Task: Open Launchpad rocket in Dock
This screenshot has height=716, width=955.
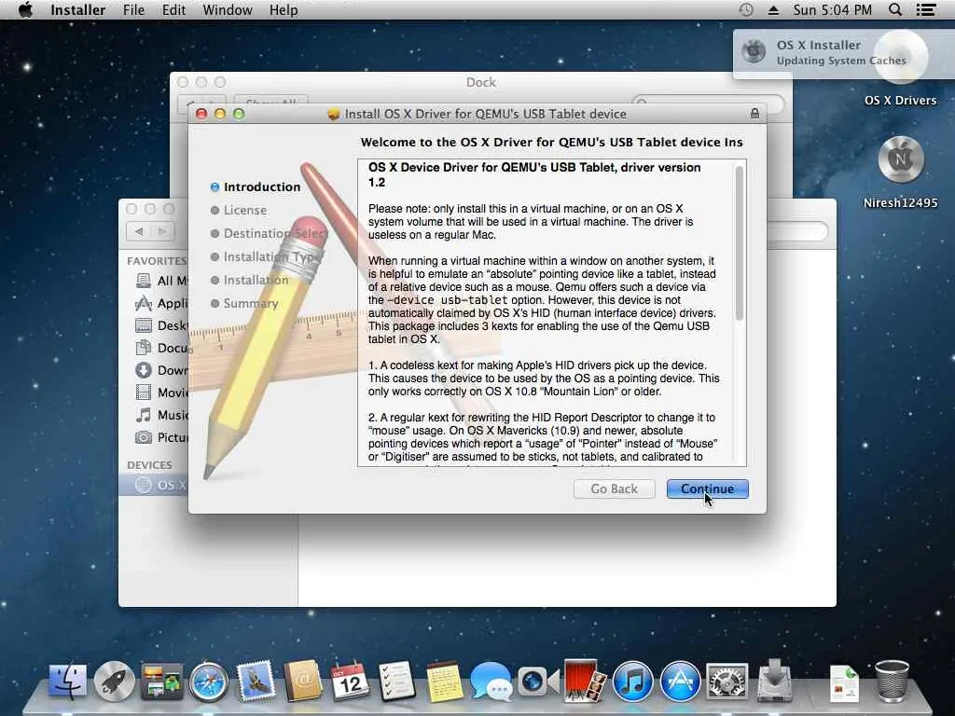Action: [115, 680]
